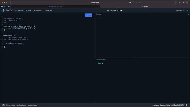Switch to the Language tour Dart tab
The width and height of the screenshot is (190, 107).
56,7
